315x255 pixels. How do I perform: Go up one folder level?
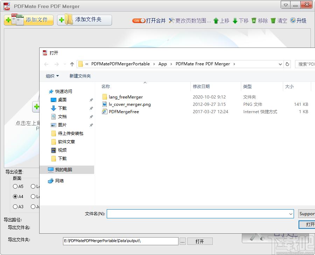point(72,64)
